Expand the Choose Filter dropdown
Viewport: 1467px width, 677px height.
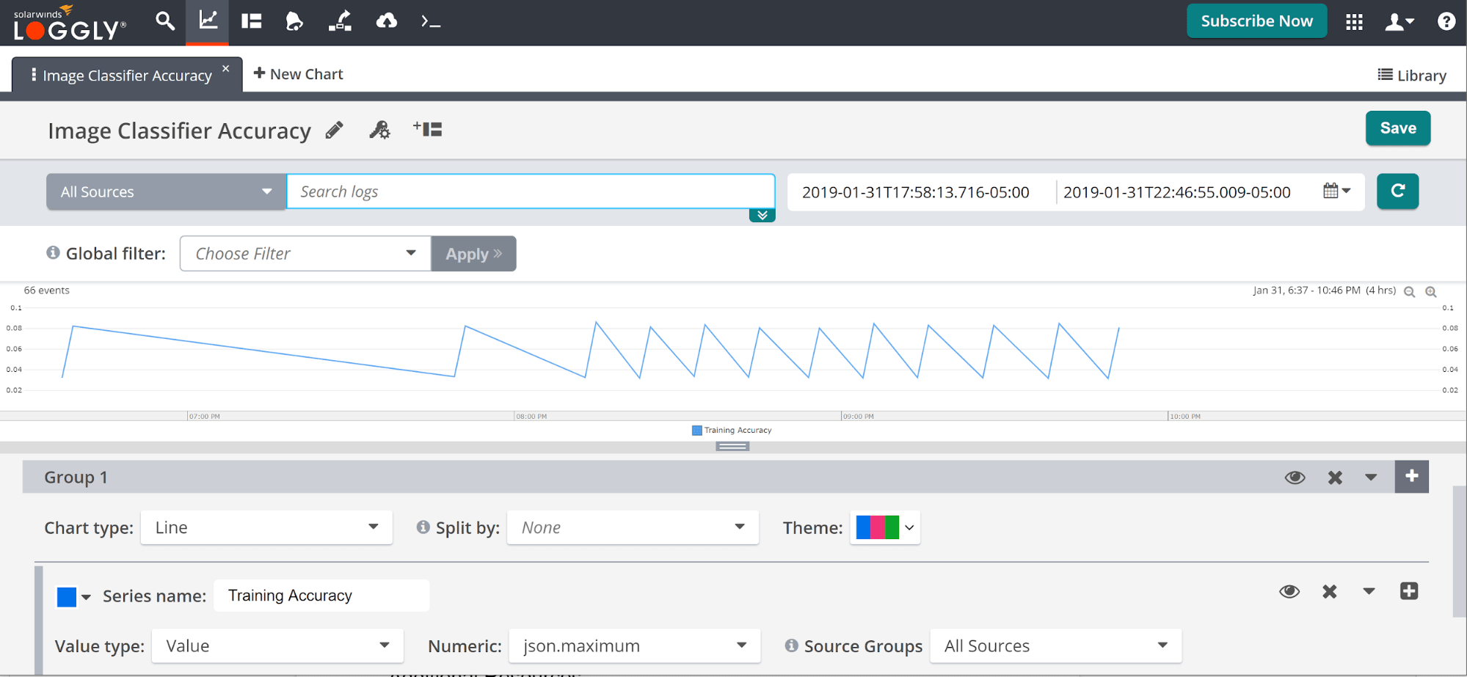pyautogui.click(x=305, y=254)
